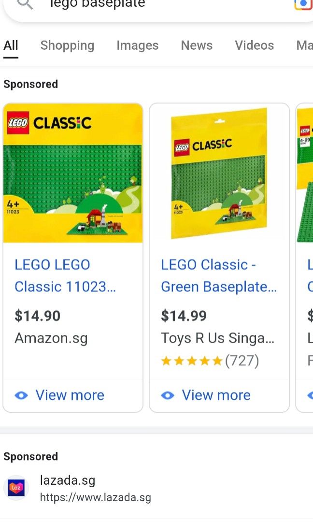Open the Lazada logo icon
This screenshot has width=313, height=522.
[16, 488]
